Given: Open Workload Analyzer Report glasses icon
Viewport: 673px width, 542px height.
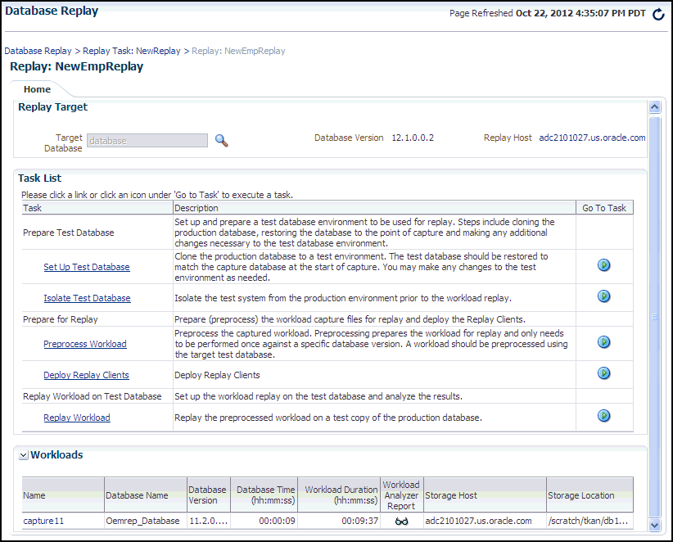Looking at the screenshot, I should pyautogui.click(x=401, y=521).
